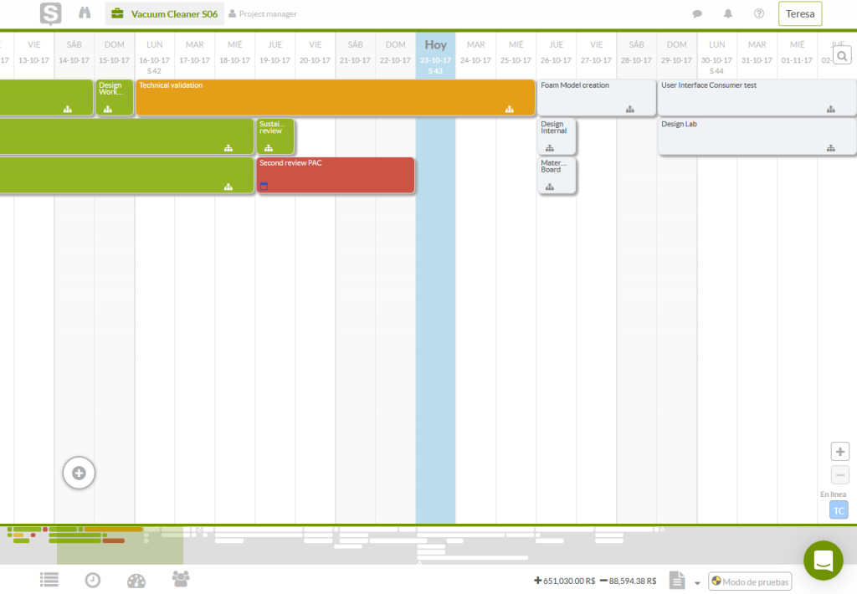
Task: Zoom out the timeline with minus
Action: [x=840, y=475]
